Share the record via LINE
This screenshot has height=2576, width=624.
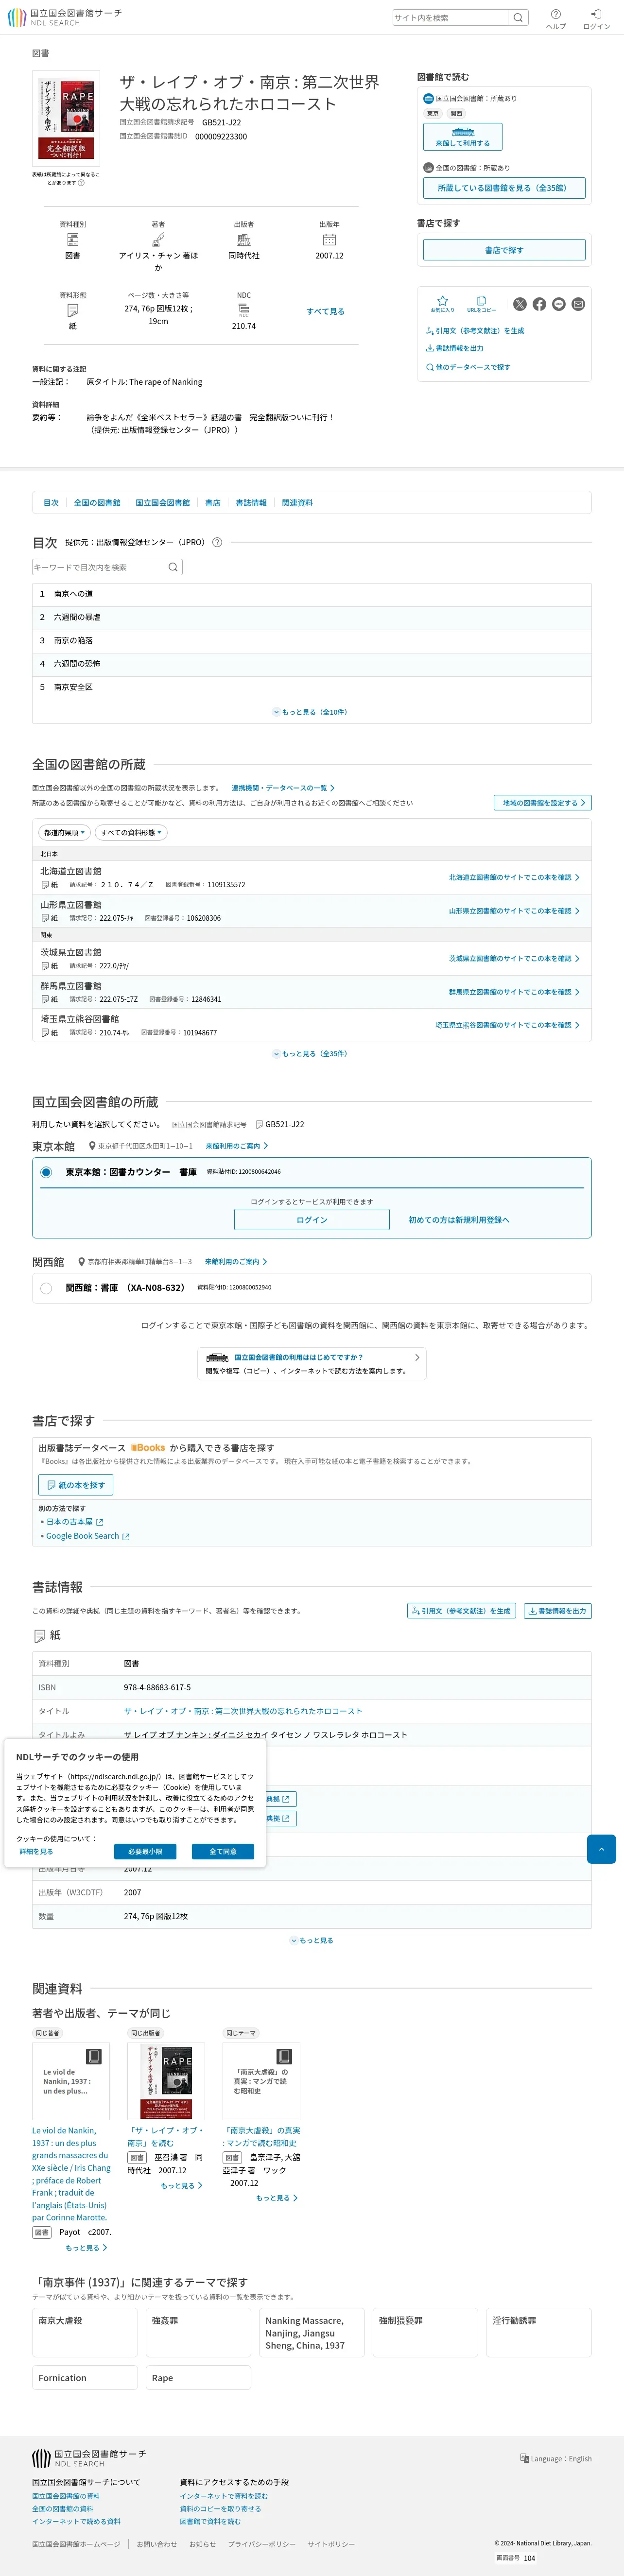559,304
